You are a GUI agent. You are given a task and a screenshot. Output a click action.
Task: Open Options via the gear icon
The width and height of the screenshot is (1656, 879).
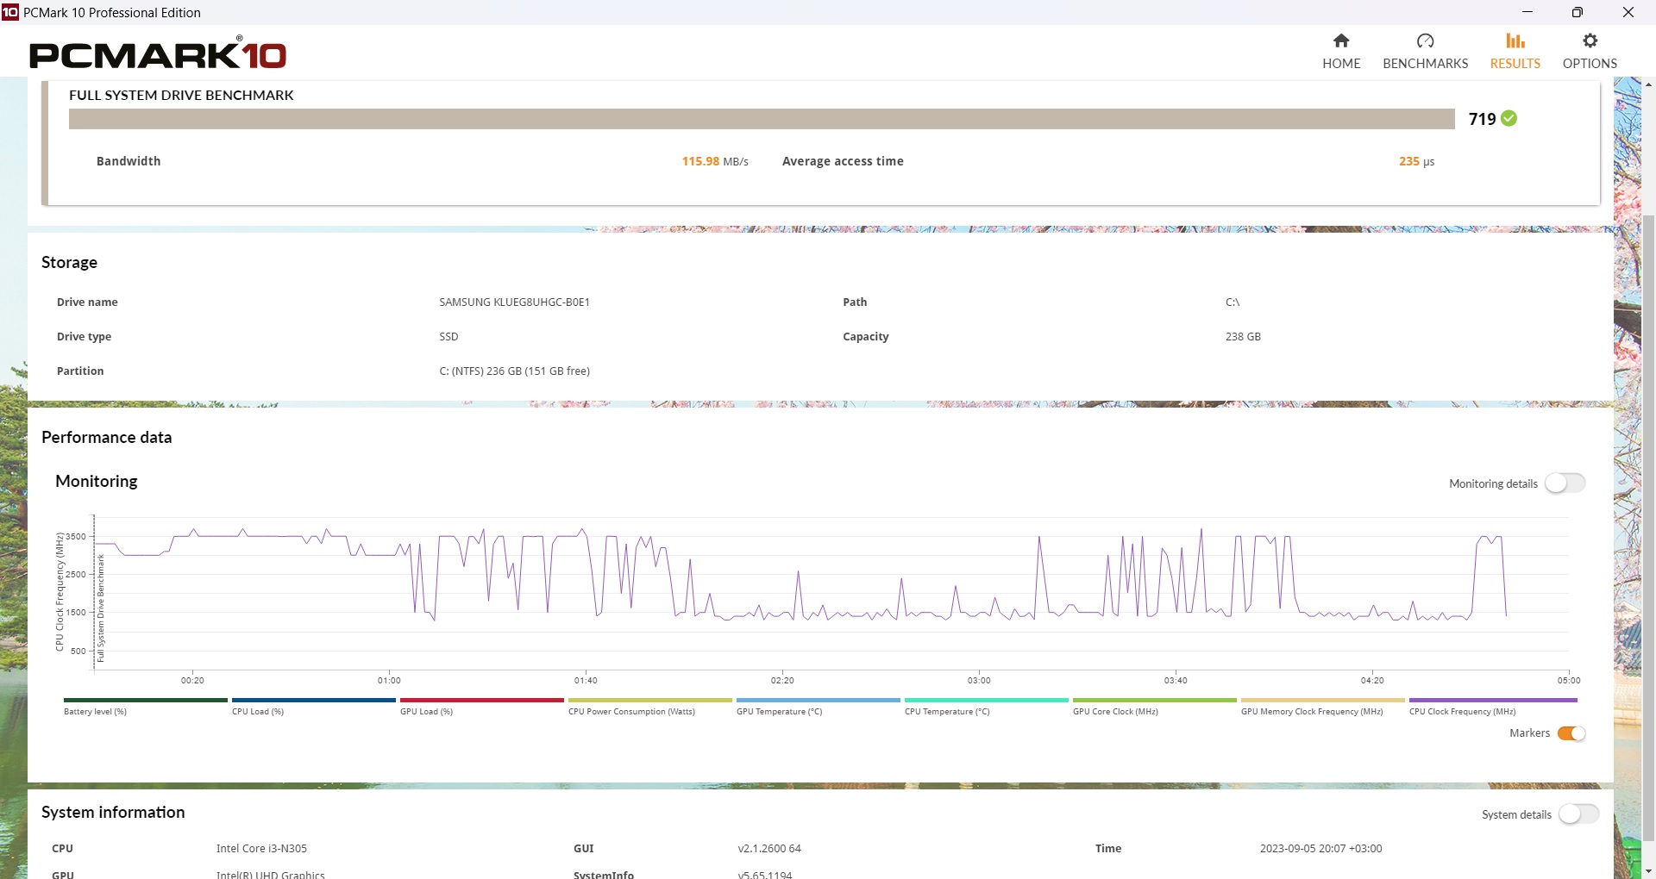pos(1590,41)
